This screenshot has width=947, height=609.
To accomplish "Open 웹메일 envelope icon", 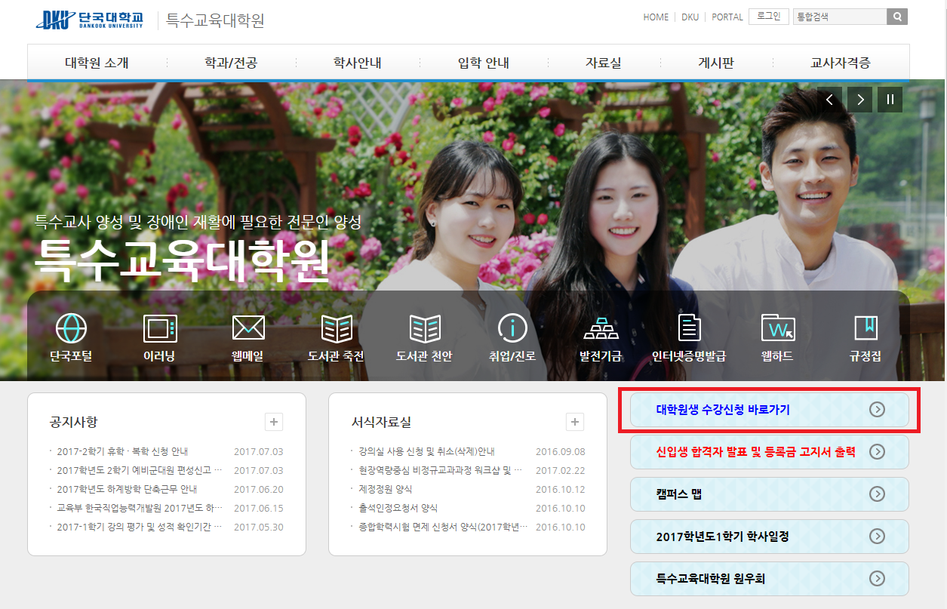I will click(248, 329).
